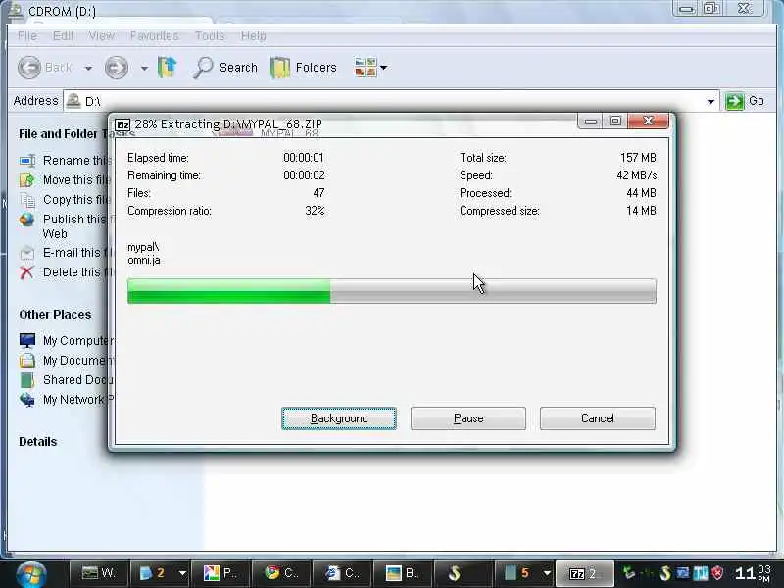Click the Windows Start orb

tap(31, 573)
